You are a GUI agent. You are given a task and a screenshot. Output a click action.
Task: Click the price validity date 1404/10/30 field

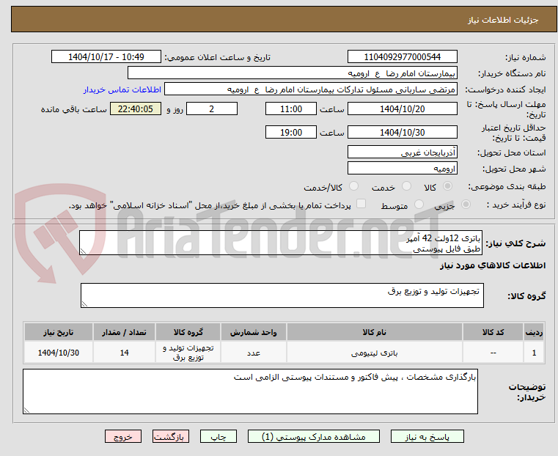[402, 132]
